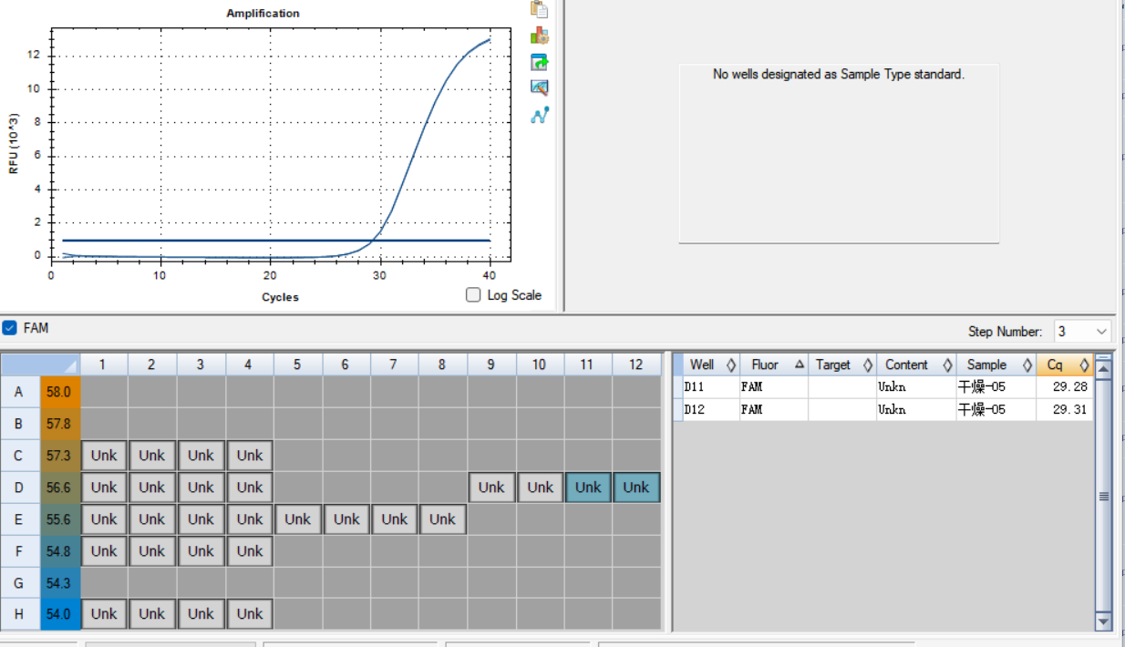Select well F2 Unk in plate
Screen dimensions: 1125x647
(x=152, y=551)
